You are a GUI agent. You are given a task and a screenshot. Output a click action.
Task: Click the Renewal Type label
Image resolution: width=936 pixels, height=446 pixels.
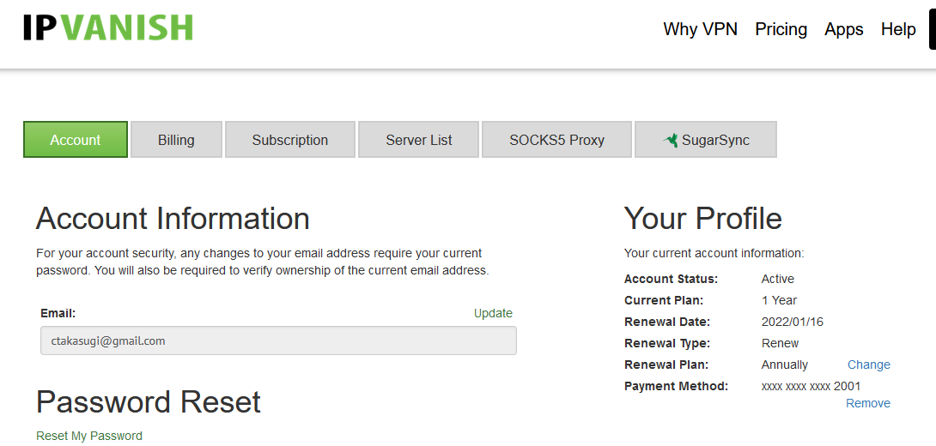coord(666,343)
